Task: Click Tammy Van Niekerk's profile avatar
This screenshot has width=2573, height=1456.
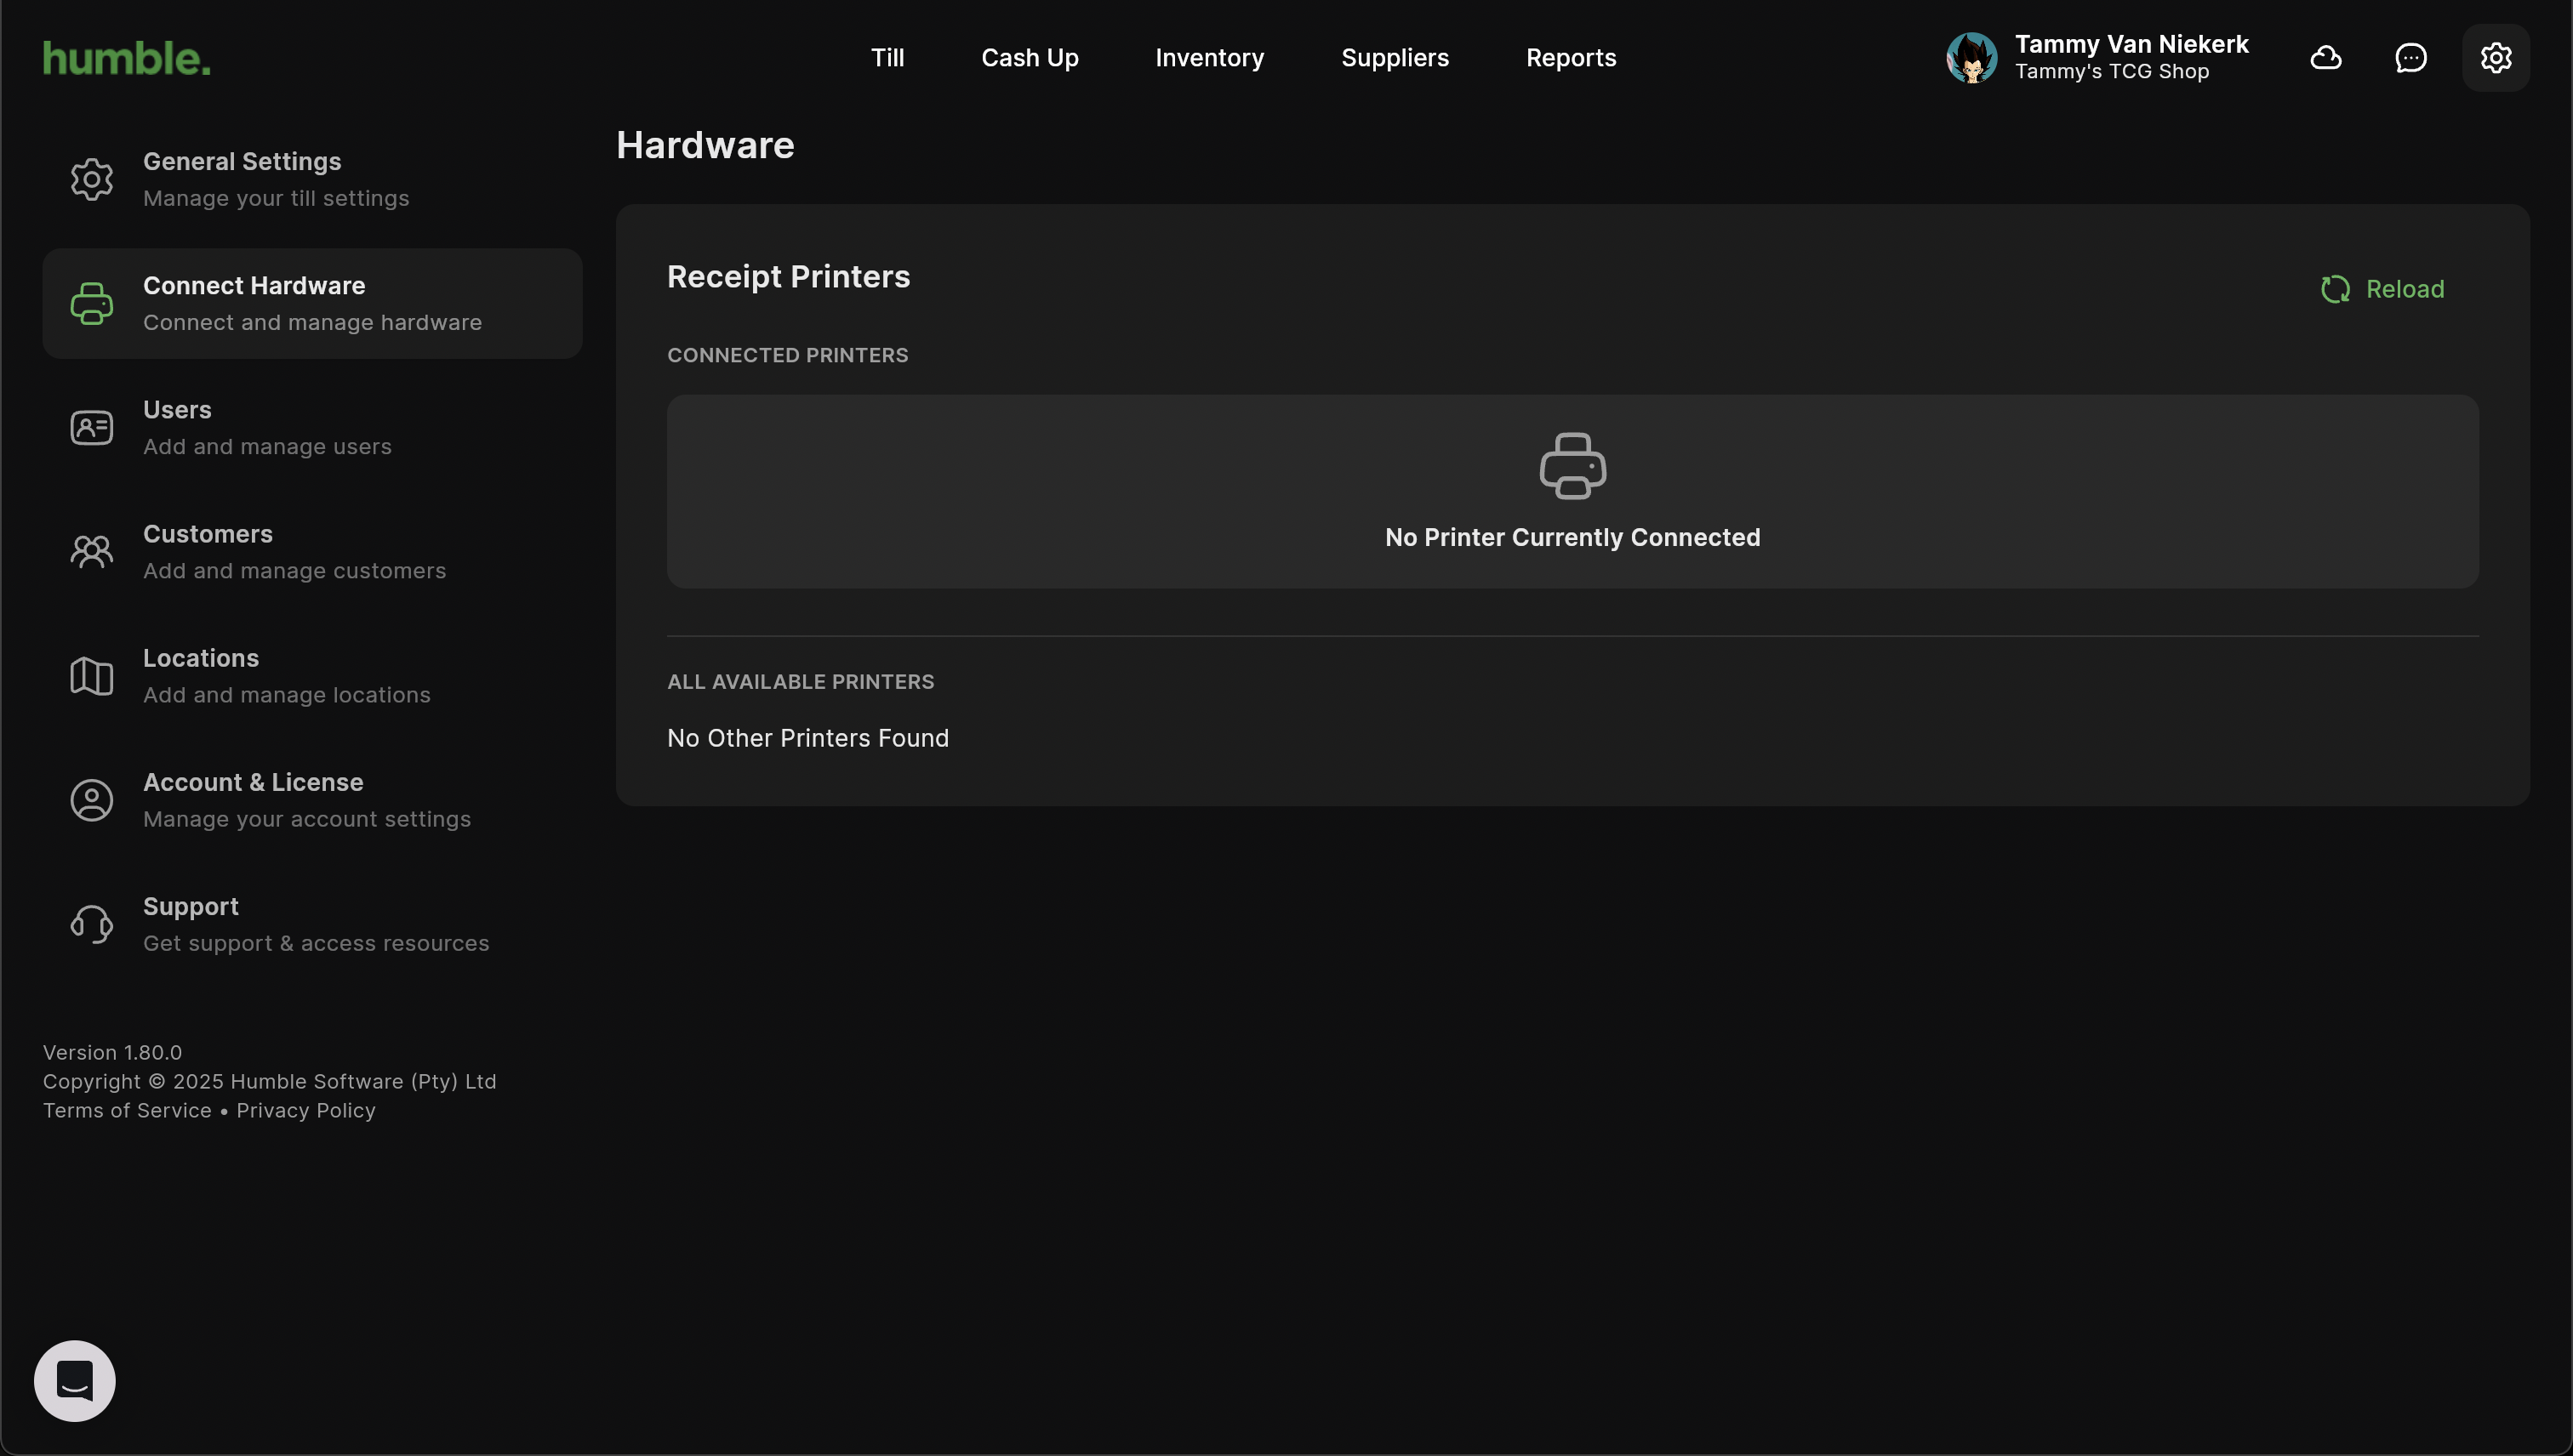Action: click(1971, 58)
